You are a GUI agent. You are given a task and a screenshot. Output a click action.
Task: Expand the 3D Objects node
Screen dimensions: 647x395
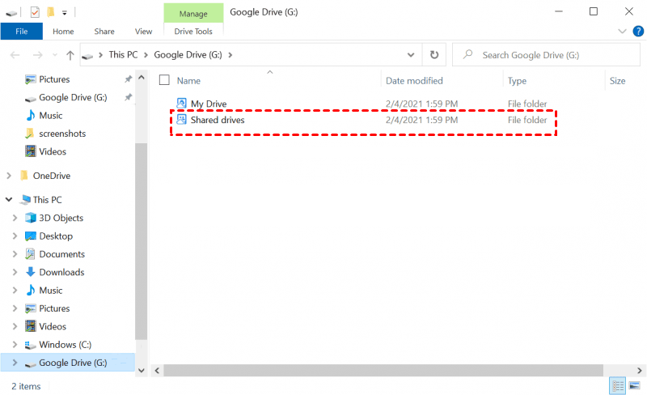click(15, 218)
